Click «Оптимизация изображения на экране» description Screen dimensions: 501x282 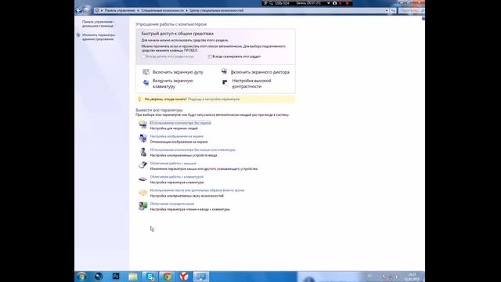tap(178, 142)
